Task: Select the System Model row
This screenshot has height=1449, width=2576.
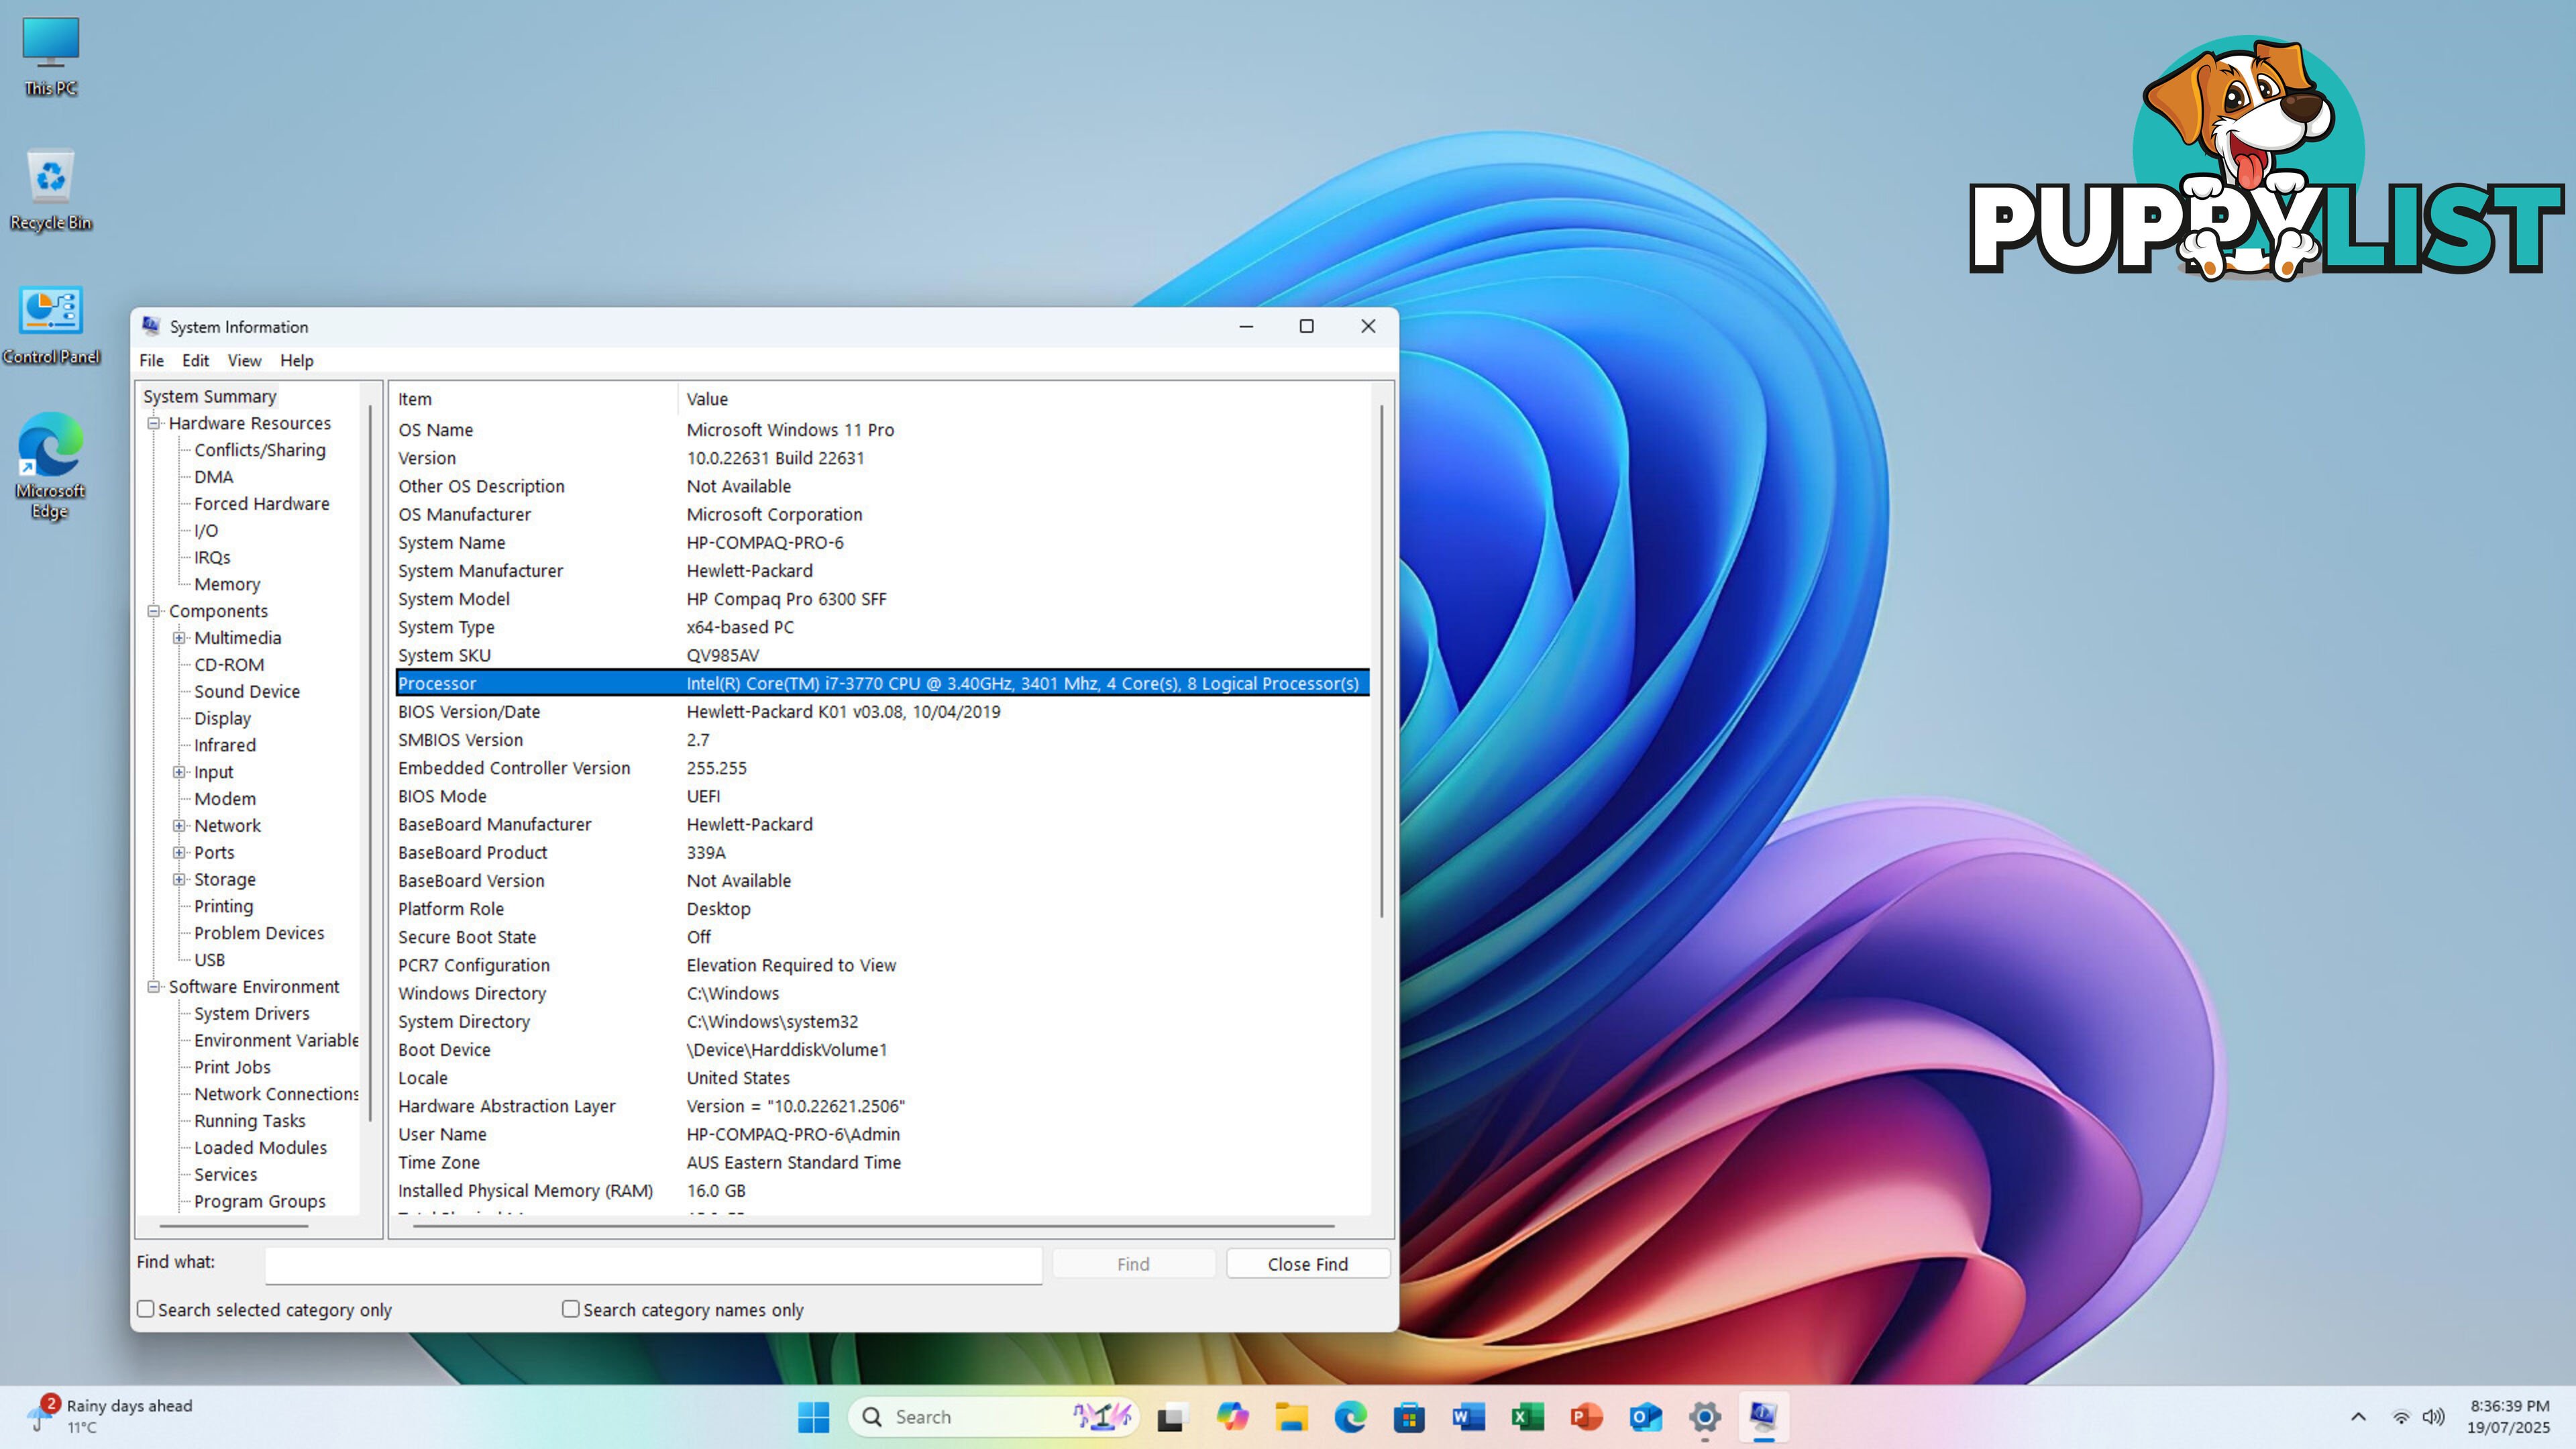Action: [883, 599]
